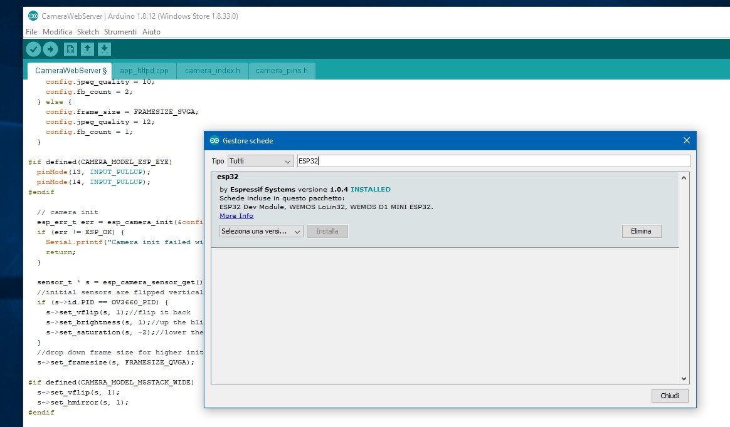Open the Modifica menu
The width and height of the screenshot is (730, 427).
pyautogui.click(x=57, y=31)
